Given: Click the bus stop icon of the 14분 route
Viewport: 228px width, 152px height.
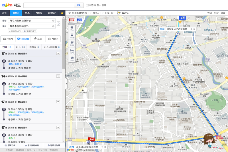Looking at the screenshot, I should coord(4,84).
